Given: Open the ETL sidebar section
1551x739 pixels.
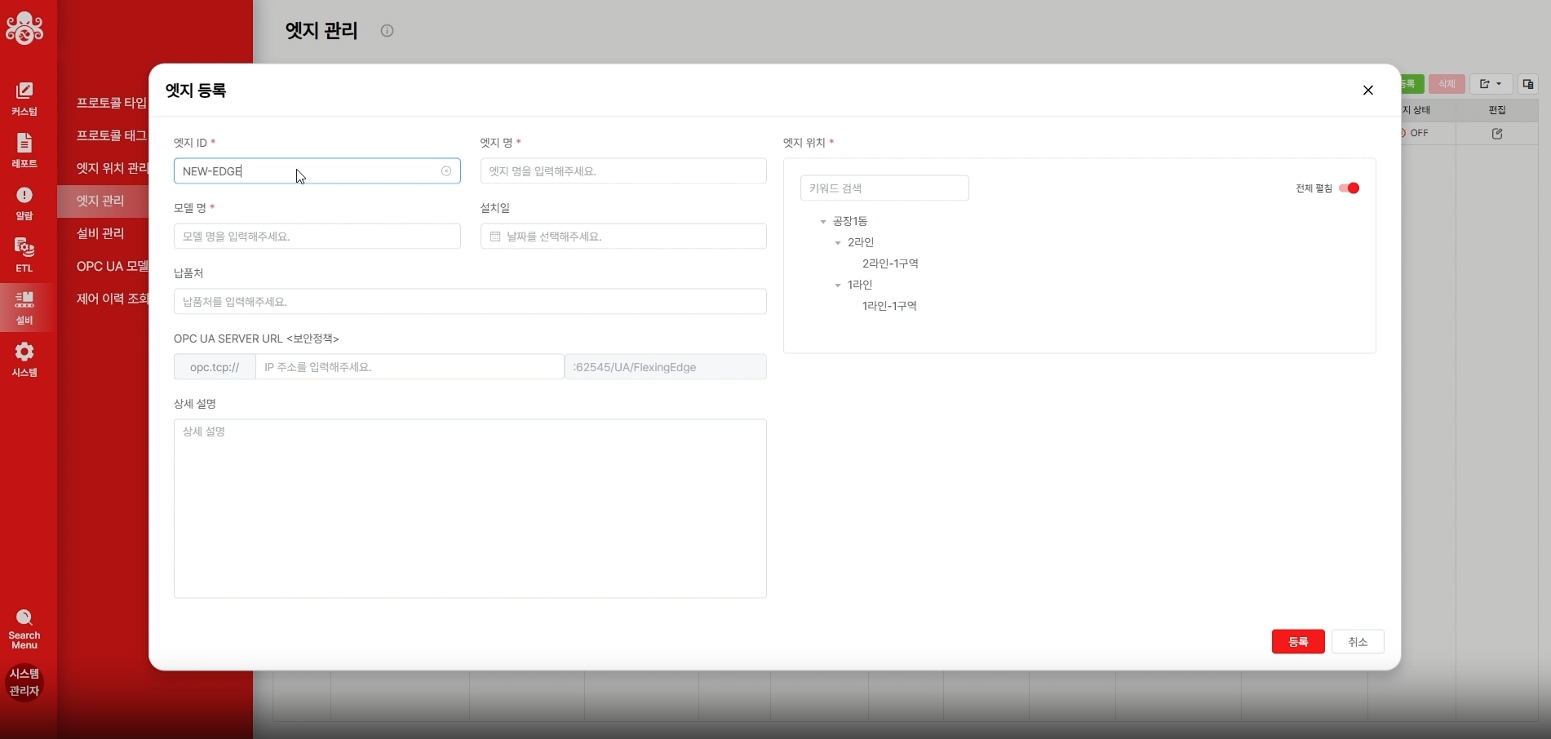Looking at the screenshot, I should (24, 255).
